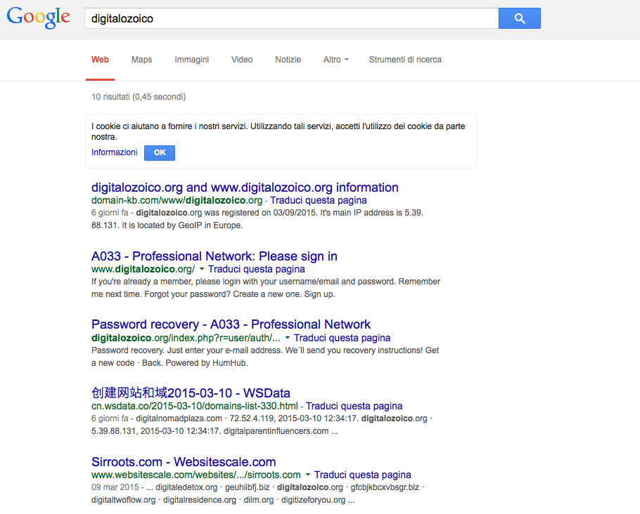Open Password recovery - A033 result
The image size is (640, 514).
click(231, 324)
